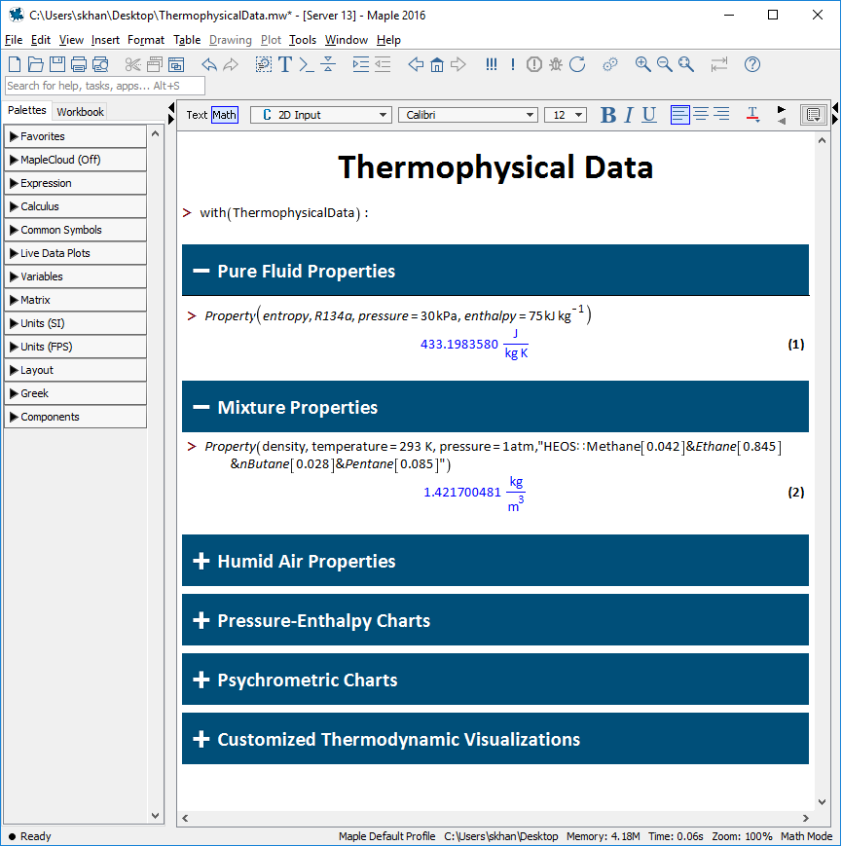Image resolution: width=842 pixels, height=846 pixels.
Task: Expand the Components palette
Action: [x=75, y=417]
